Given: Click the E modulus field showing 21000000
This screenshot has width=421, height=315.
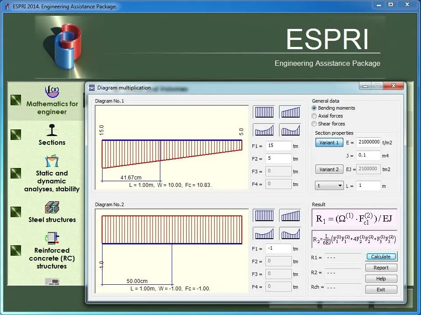Looking at the screenshot, I should coord(368,142).
